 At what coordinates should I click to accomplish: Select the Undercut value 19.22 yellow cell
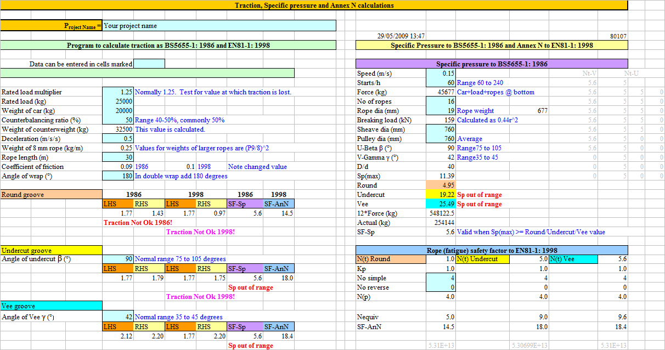pyautogui.click(x=441, y=195)
